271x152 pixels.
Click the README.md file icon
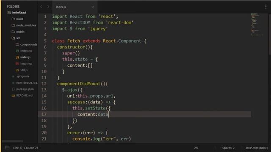pos(13,95)
